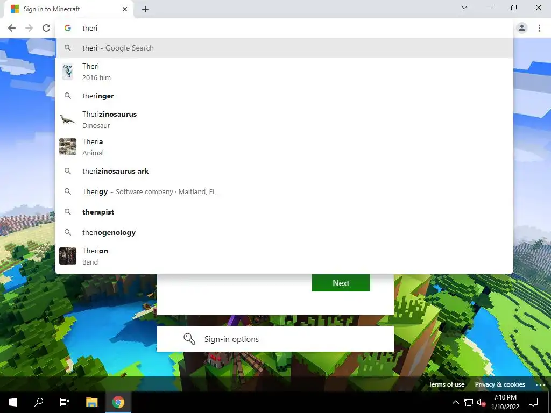Open the taskbar clock showing 7:10 PM
The image size is (551, 413).
pos(505,402)
